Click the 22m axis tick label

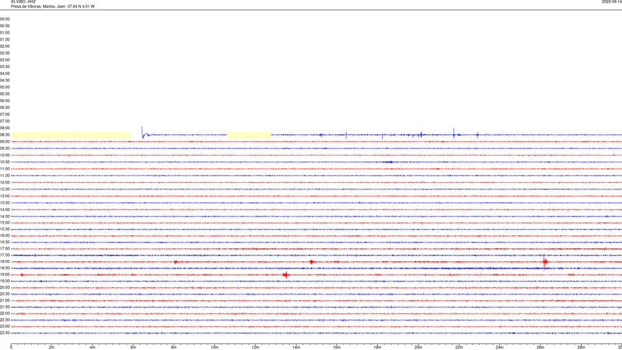point(459,347)
